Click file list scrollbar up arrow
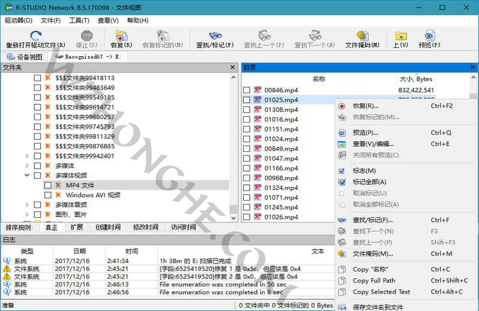The height and width of the screenshot is (311, 479). pyautogui.click(x=473, y=78)
